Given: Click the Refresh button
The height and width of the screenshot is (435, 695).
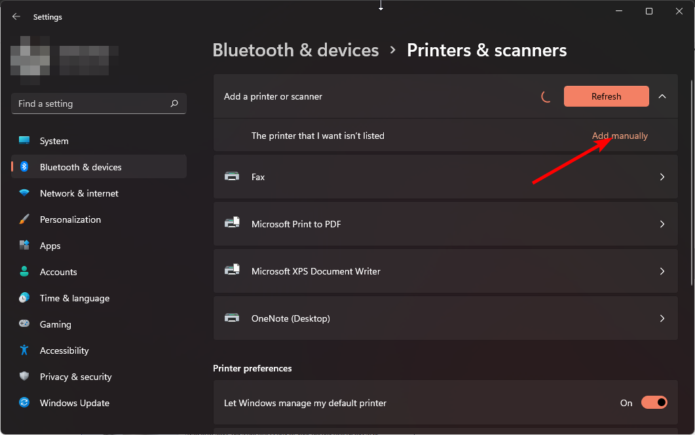Looking at the screenshot, I should pos(606,96).
